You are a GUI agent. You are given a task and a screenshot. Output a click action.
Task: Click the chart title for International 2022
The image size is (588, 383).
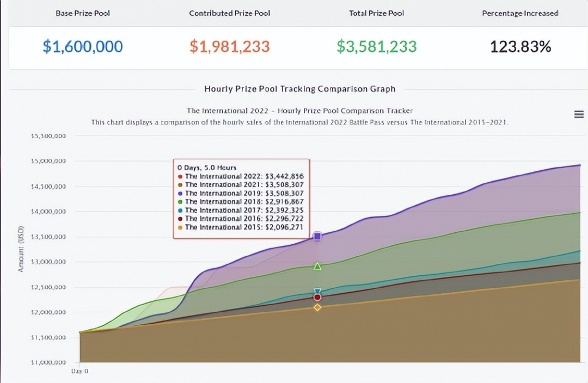pyautogui.click(x=299, y=110)
